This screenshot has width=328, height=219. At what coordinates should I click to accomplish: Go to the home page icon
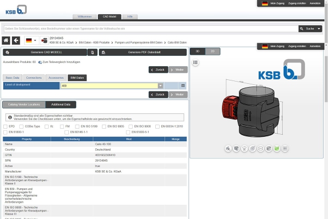tap(6, 41)
